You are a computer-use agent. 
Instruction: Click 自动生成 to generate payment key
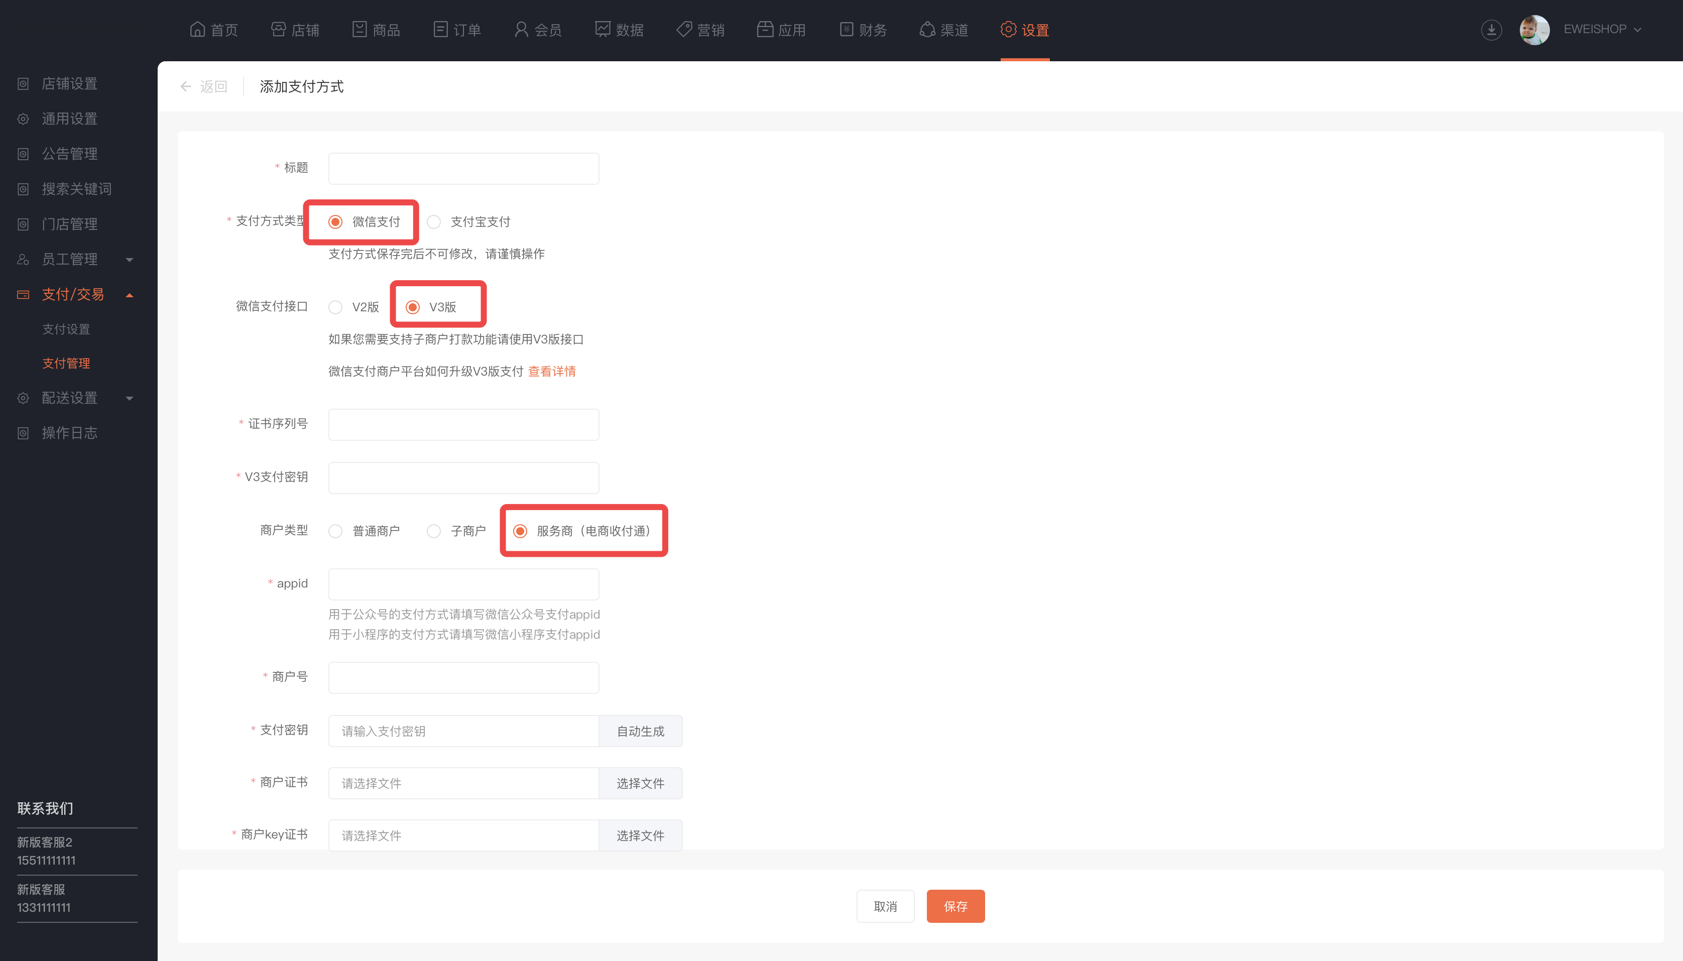coord(640,732)
